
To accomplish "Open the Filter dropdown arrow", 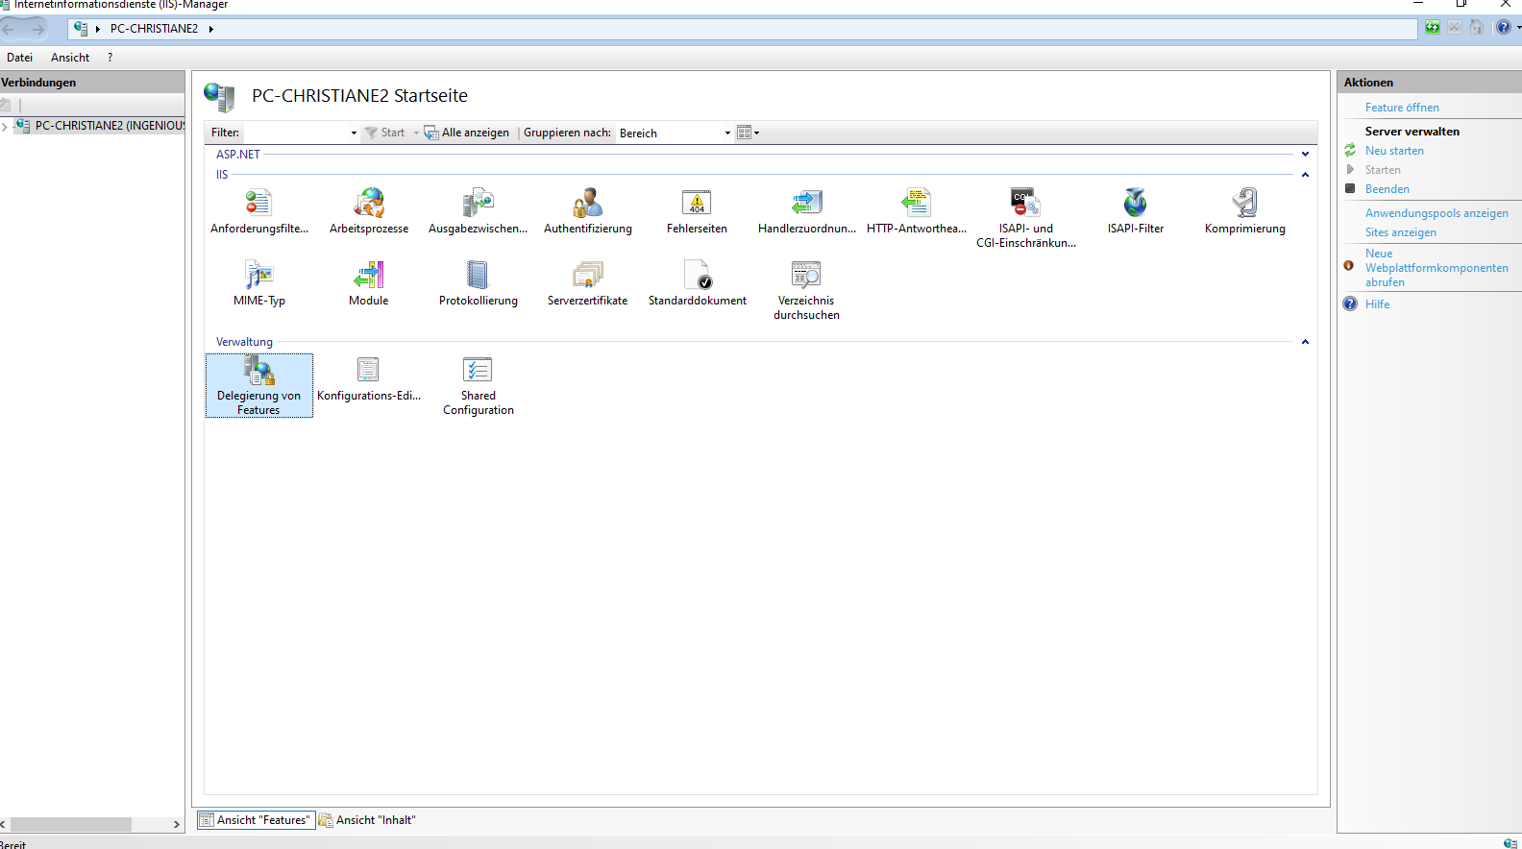I will 354,133.
